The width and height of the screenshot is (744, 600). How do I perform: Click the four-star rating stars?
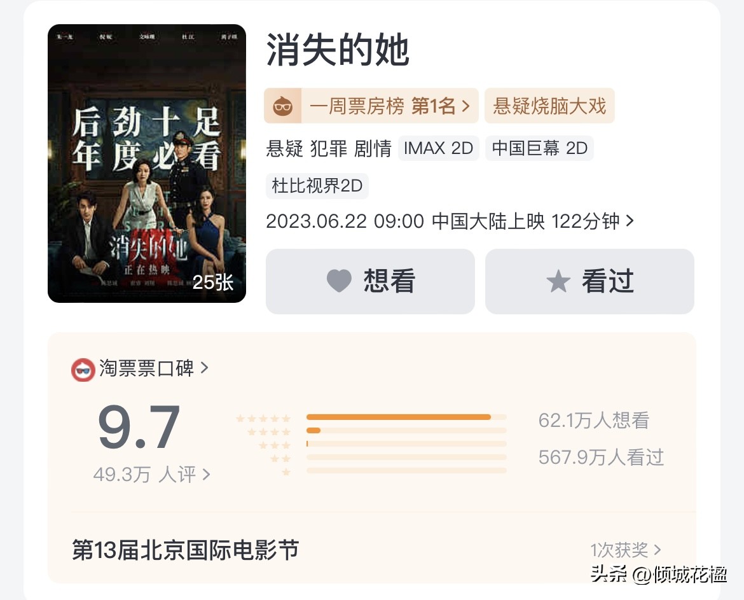268,431
